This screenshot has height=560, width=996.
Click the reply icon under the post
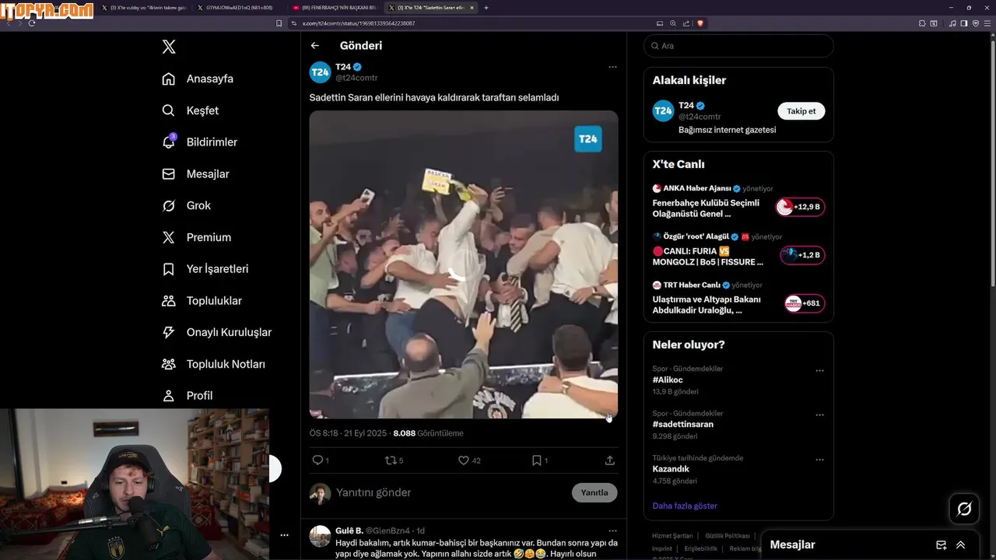pos(317,460)
